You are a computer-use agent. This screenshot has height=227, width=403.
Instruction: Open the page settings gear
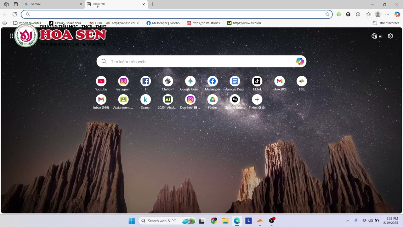pyautogui.click(x=390, y=36)
